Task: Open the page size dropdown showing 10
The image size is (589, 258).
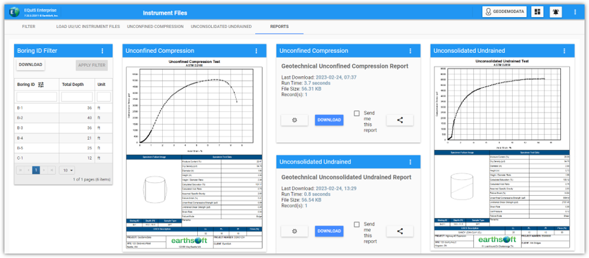Action: [67, 170]
